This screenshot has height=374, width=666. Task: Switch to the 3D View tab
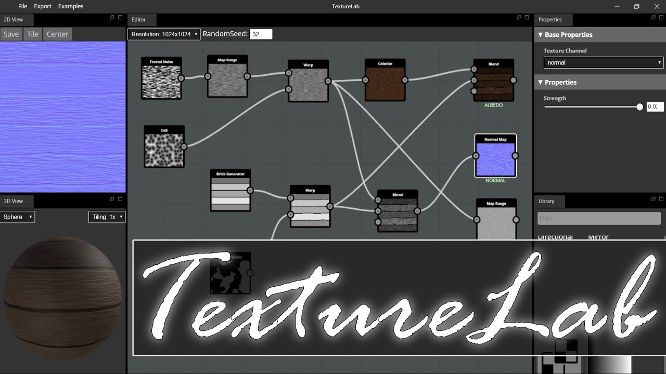coord(16,201)
